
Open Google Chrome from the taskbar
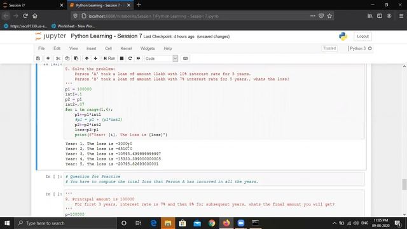(x=212, y=223)
